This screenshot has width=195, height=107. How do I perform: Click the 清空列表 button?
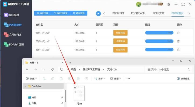coord(79,13)
